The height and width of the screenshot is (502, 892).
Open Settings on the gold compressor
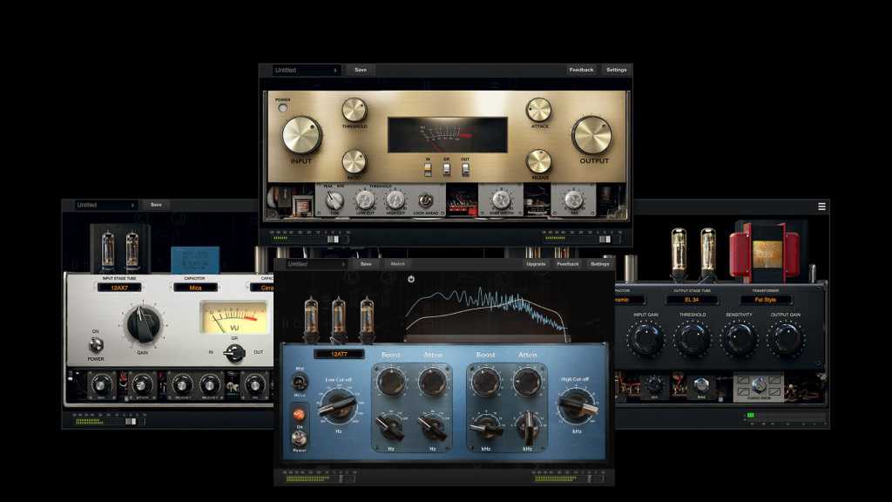pyautogui.click(x=618, y=68)
